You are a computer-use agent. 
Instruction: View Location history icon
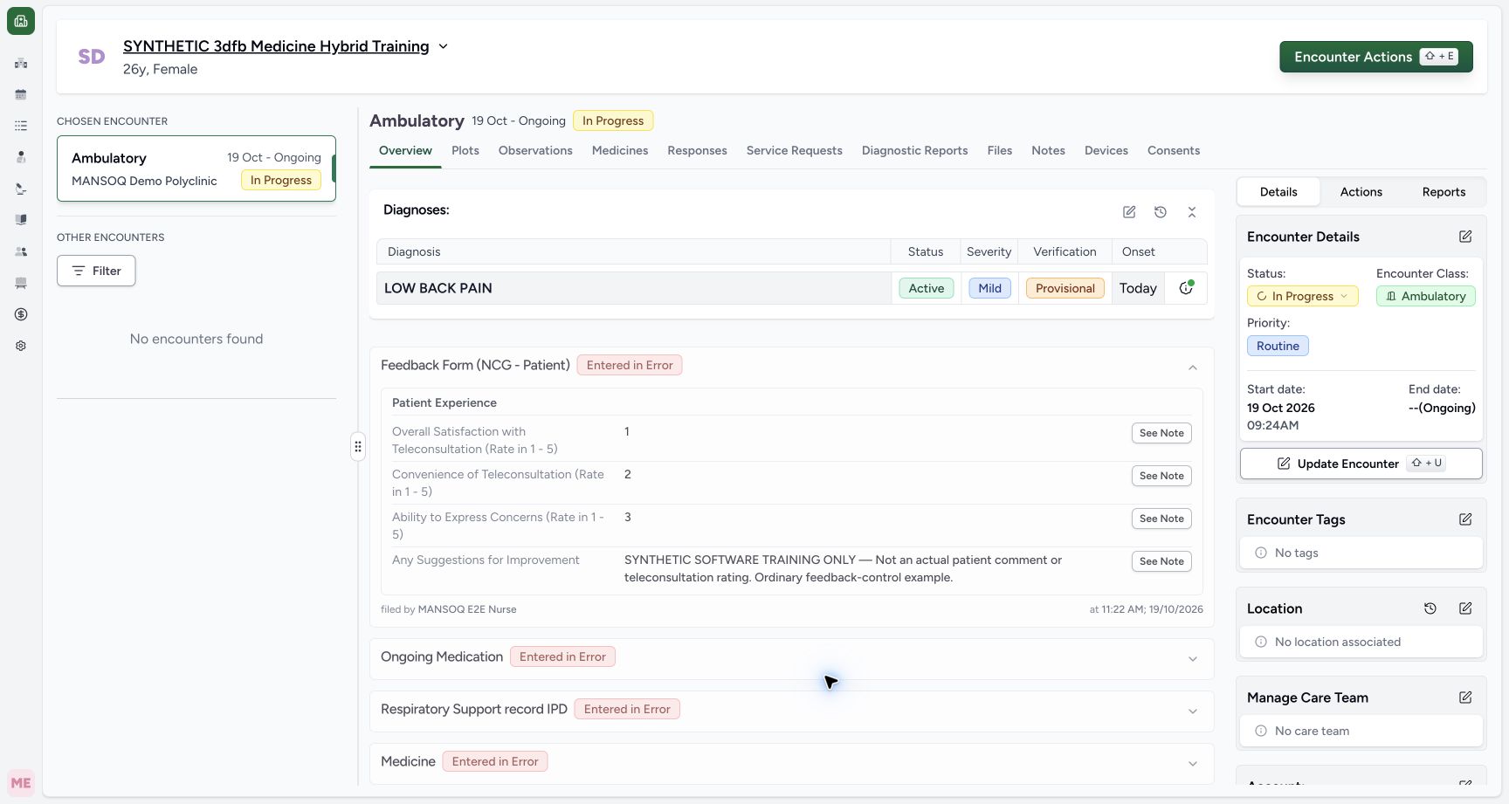point(1430,608)
